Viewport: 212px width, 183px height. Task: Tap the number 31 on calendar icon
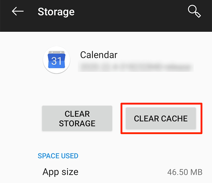point(56,61)
